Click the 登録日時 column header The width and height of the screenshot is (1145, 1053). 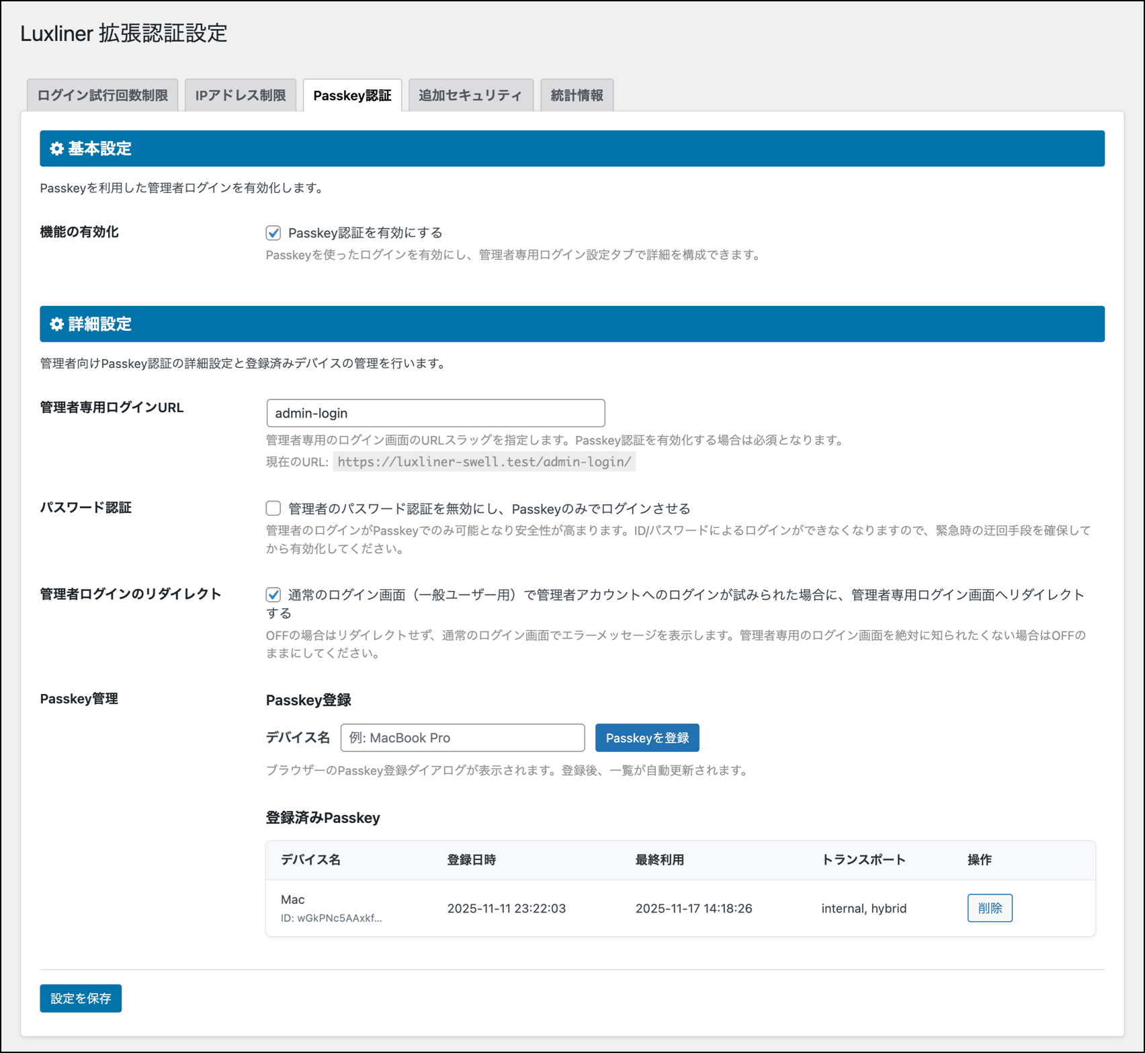[472, 860]
